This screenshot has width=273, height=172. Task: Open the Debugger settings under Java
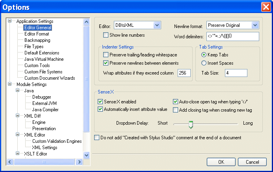pos(41,97)
